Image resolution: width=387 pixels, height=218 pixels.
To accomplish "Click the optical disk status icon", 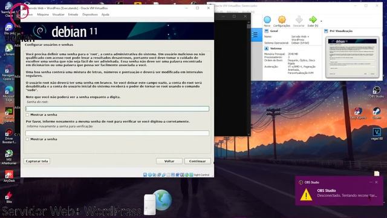I will (x=150, y=175).
